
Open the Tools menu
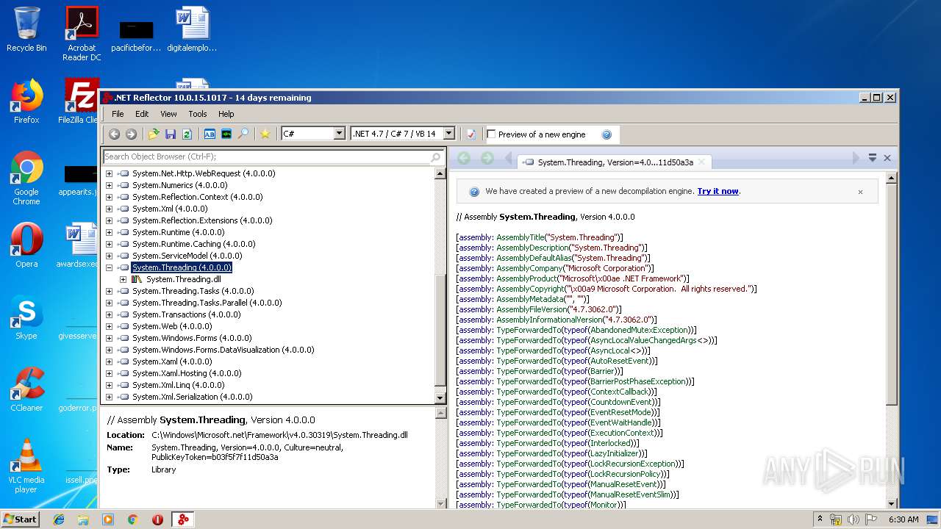197,114
